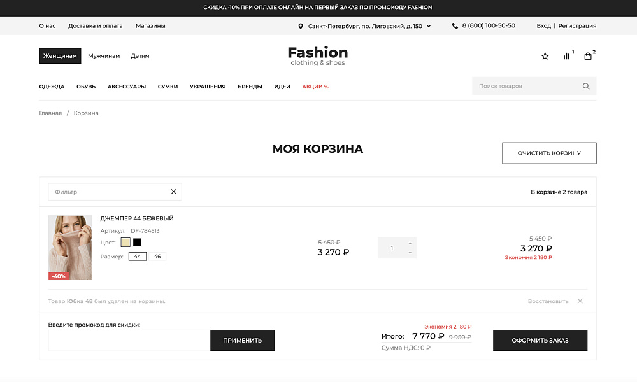
Task: Open the shopping cart icon
Action: (588, 56)
